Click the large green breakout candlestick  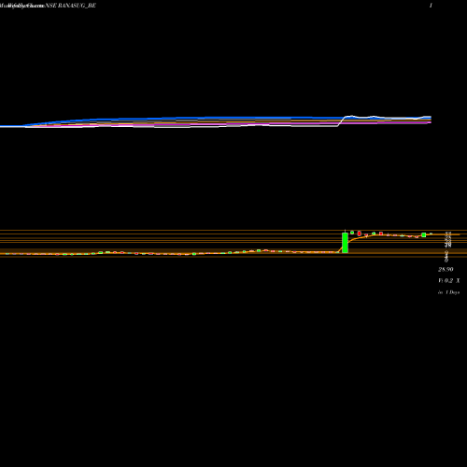click(x=345, y=243)
